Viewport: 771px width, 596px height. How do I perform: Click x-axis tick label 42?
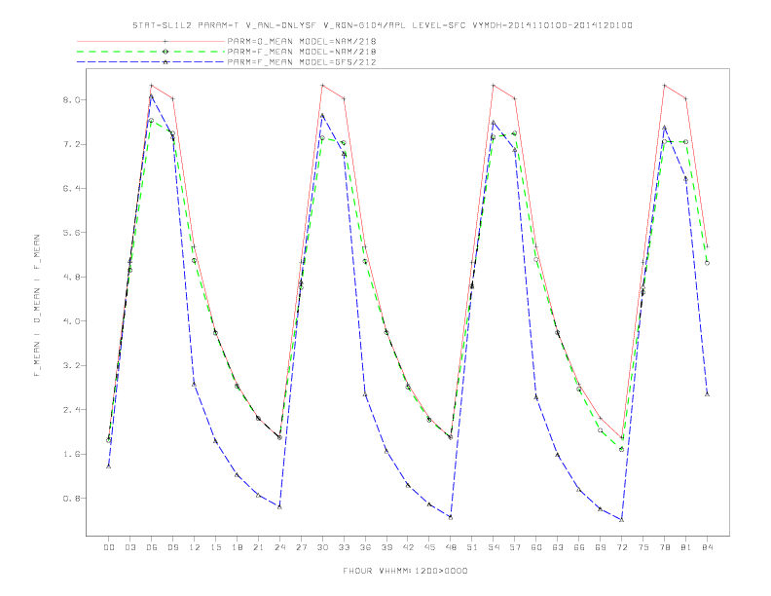click(x=408, y=547)
